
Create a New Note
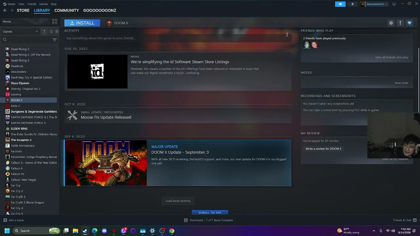point(401,83)
